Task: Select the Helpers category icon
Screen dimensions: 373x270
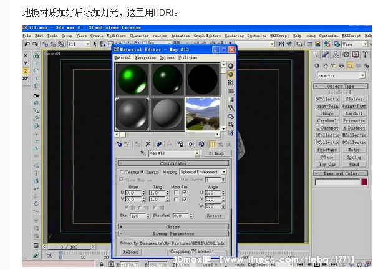Action: point(350,65)
